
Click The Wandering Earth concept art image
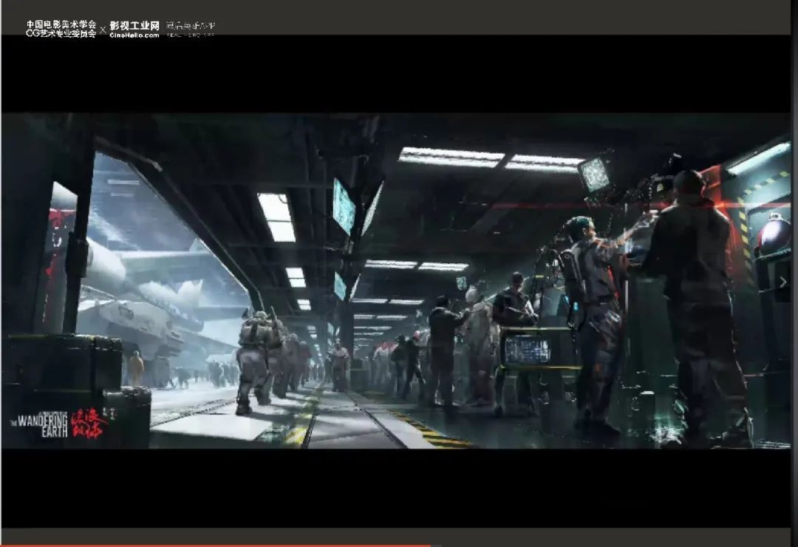pos(397,281)
